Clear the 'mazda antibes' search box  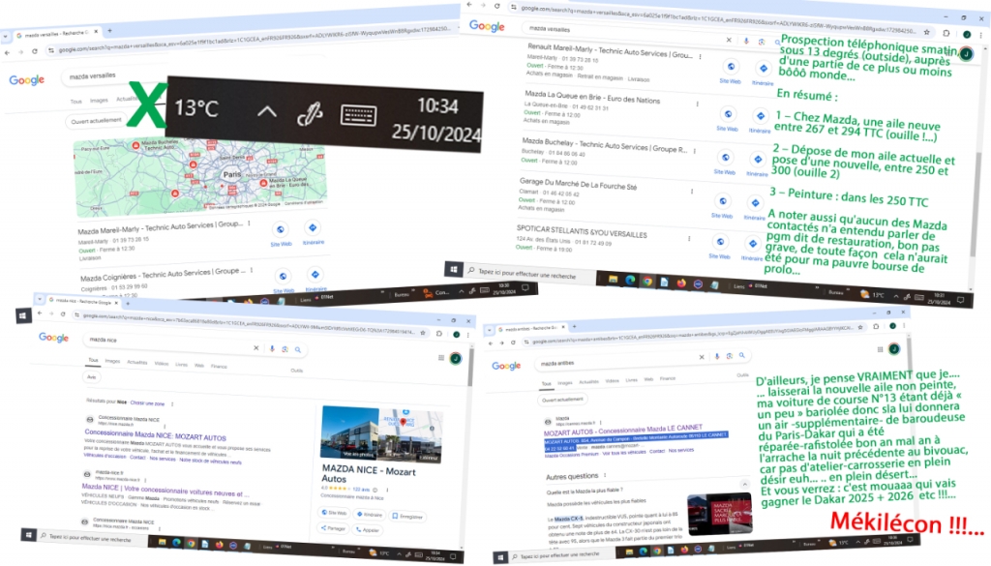pos(702,357)
